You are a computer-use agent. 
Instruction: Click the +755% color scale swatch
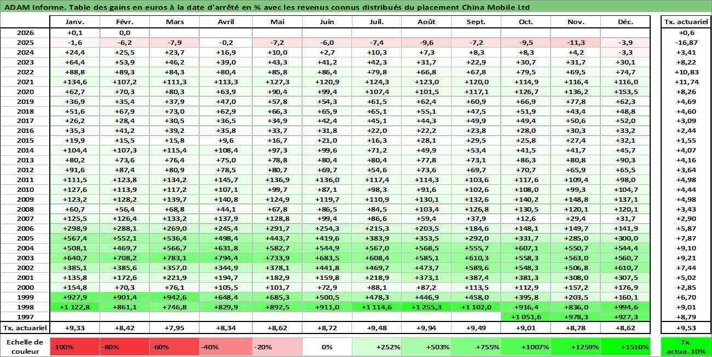pos(476,347)
